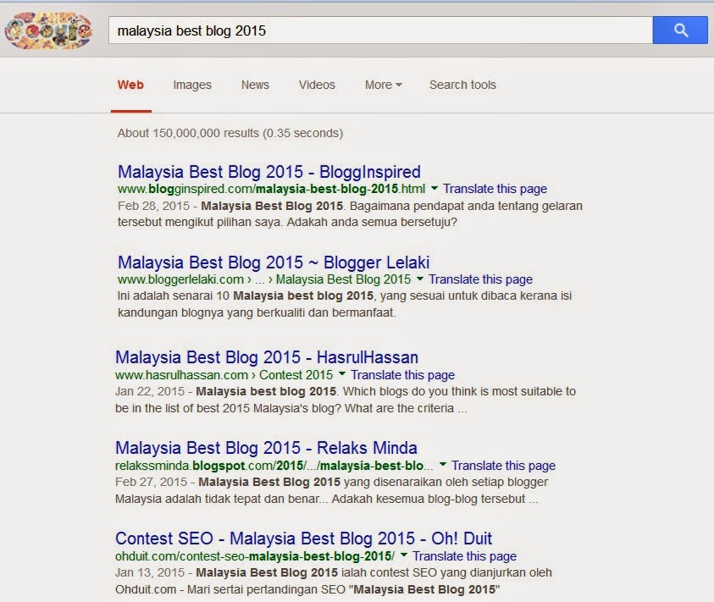
Task: Click the Google doodle logo
Action: click(x=48, y=30)
